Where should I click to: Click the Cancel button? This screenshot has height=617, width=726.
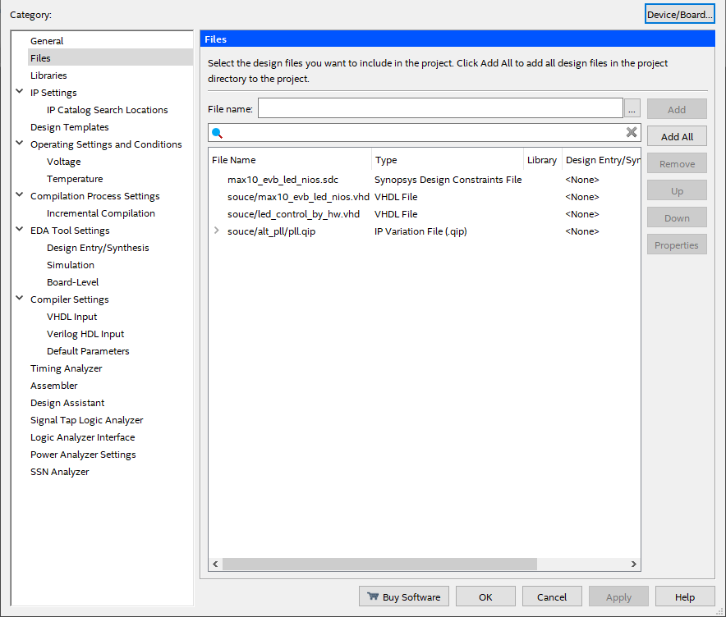pyautogui.click(x=552, y=596)
